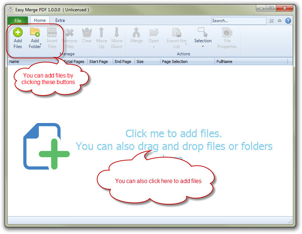Click in the Search input field

[x=239, y=21]
